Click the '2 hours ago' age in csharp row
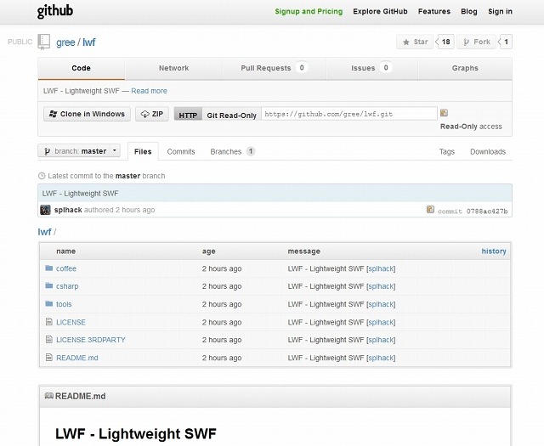 (222, 286)
